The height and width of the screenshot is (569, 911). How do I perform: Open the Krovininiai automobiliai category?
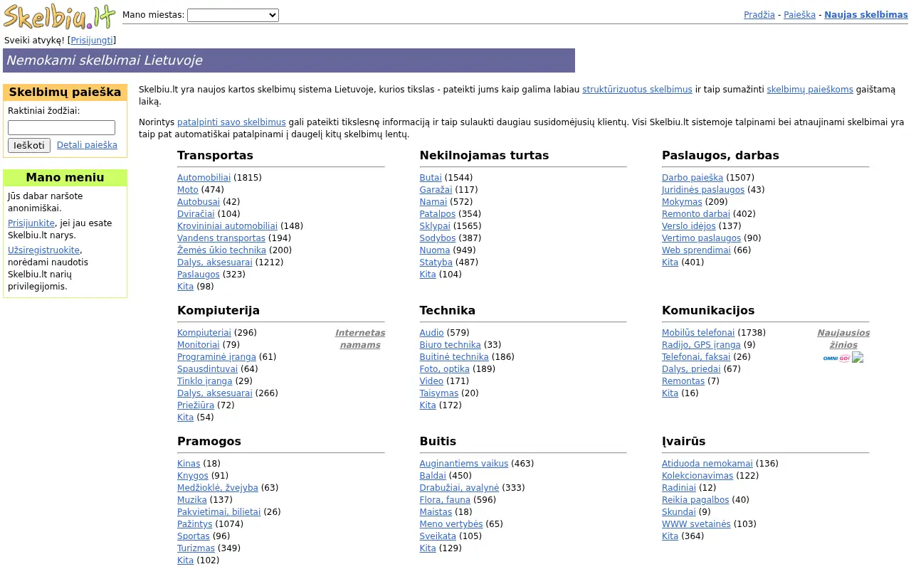(227, 226)
